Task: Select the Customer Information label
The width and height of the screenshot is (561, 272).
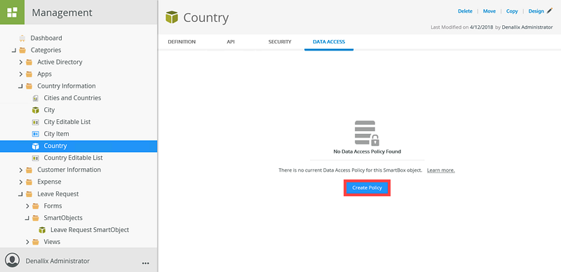Action: tap(69, 170)
